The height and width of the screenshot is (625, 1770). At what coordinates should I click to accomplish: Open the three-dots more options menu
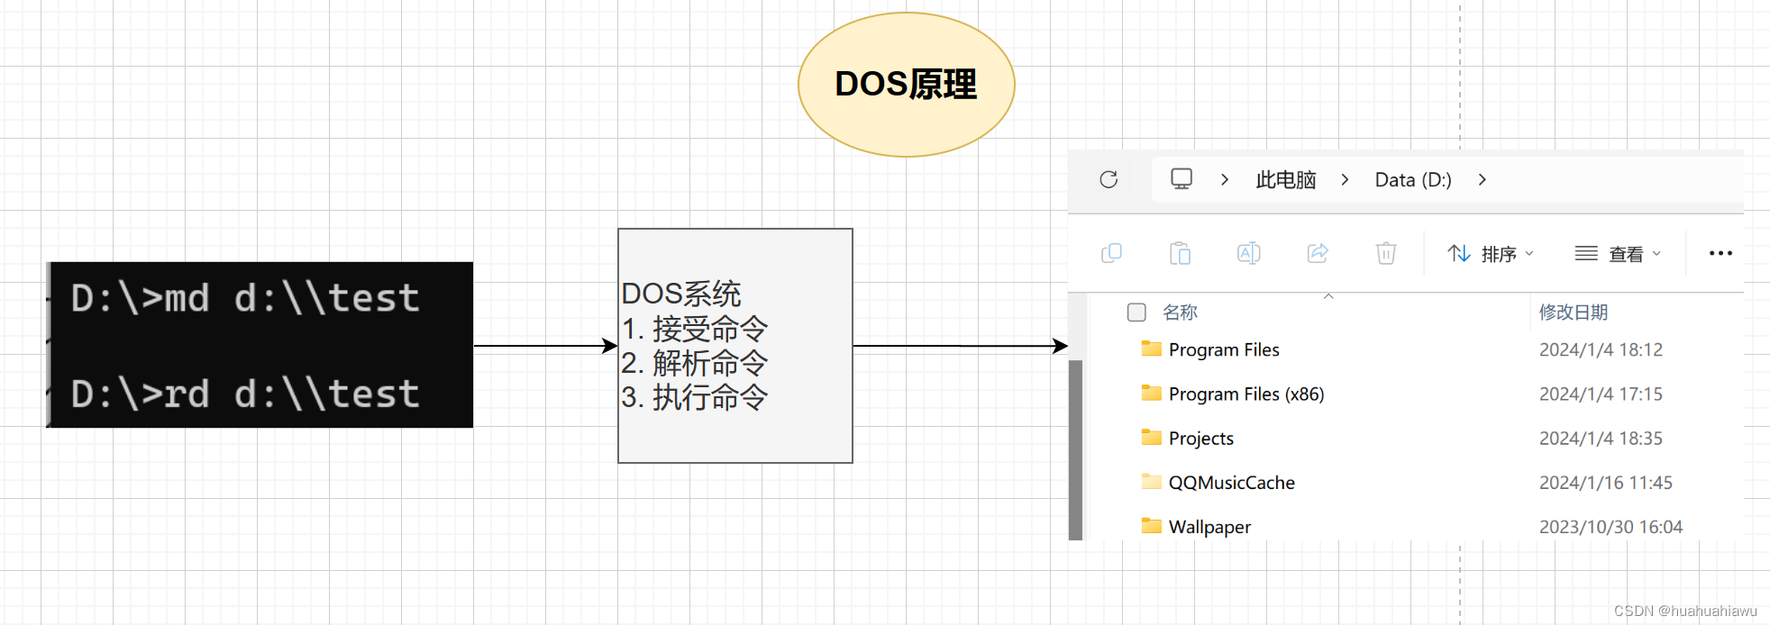1720,253
